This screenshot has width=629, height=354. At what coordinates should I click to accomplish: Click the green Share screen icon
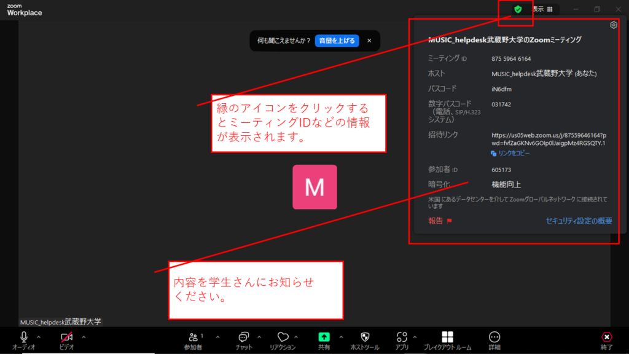[x=324, y=337]
